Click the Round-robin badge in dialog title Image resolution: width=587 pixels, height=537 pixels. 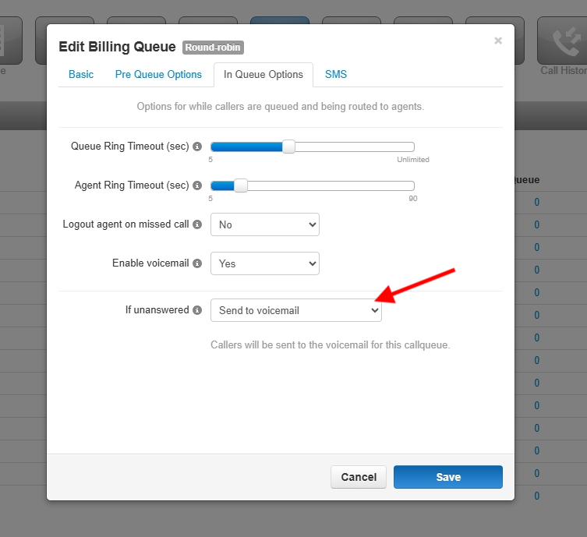213,48
